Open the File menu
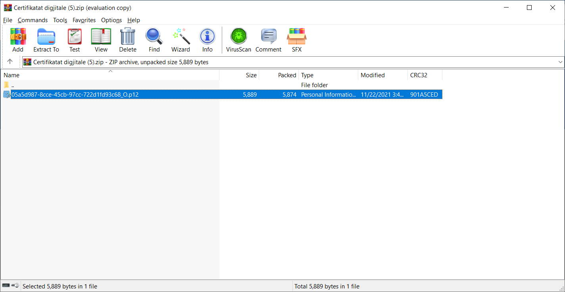This screenshot has height=292, width=565. click(x=8, y=20)
